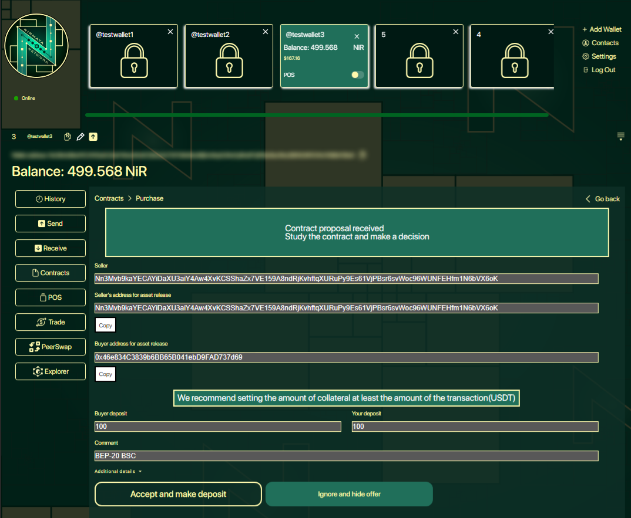Click the horizontal wallet scrollbar

(316, 115)
